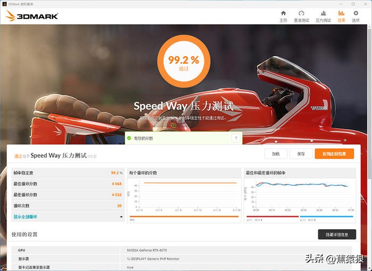Click 隐藏详细信息 dark button
372x271 pixels.
(337, 234)
